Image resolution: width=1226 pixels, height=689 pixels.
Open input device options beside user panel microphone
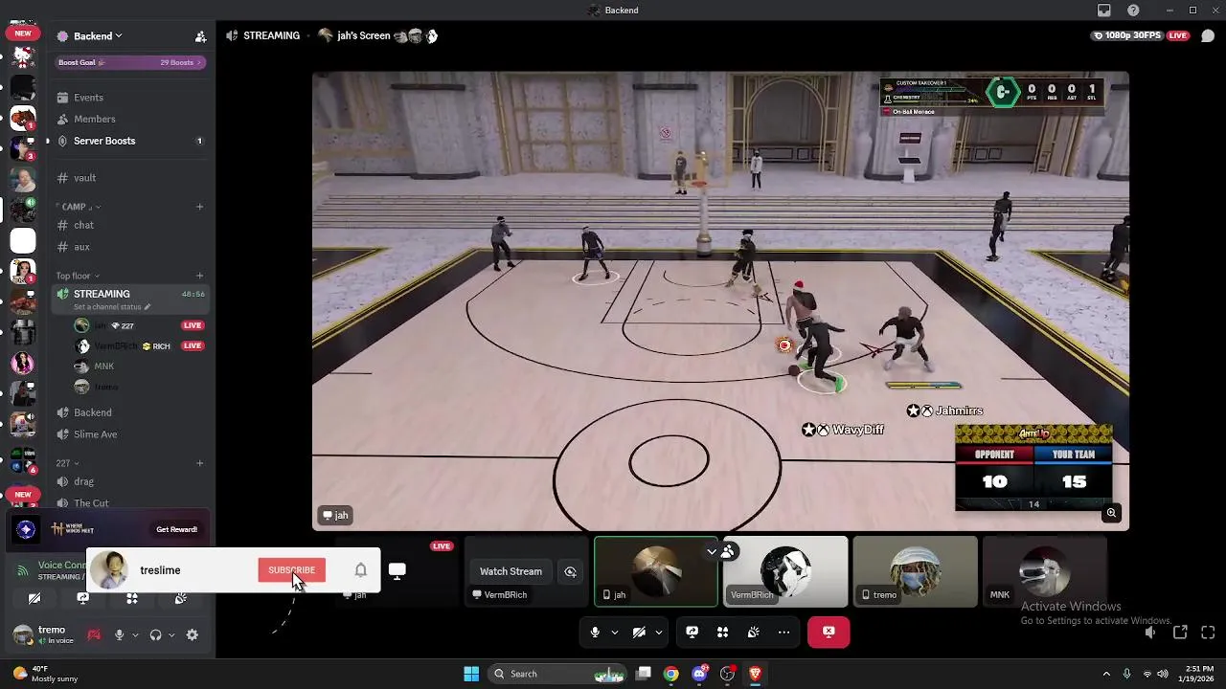135,634
